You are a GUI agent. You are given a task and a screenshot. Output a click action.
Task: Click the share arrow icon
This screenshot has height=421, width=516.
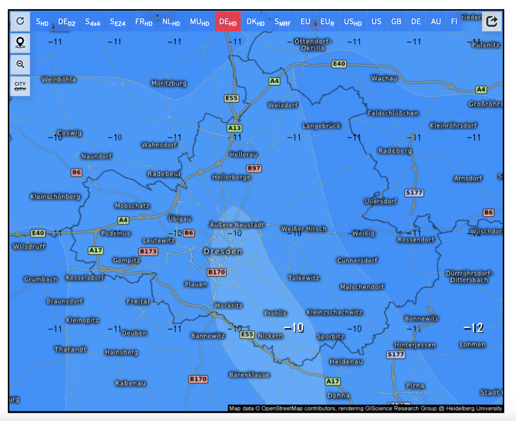tap(492, 22)
